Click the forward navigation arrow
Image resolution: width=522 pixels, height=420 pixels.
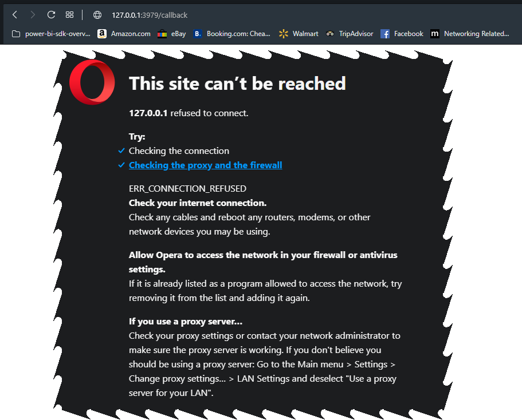pos(32,15)
